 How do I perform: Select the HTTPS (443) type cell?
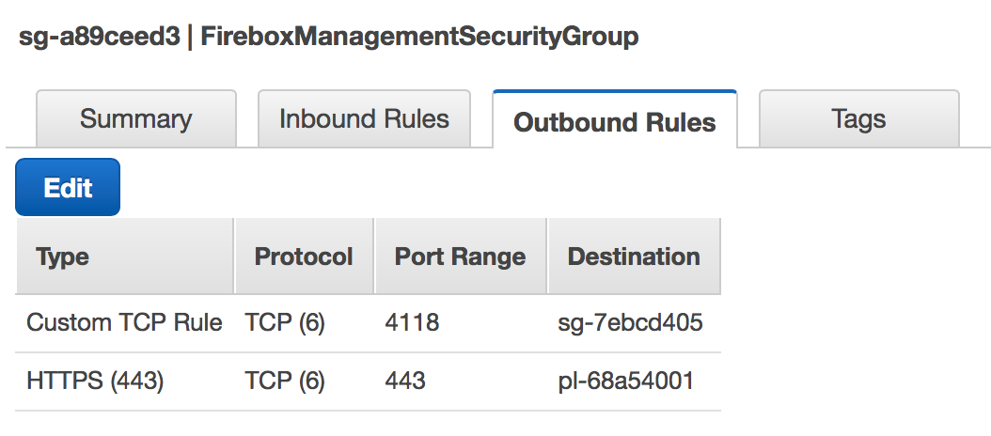(x=95, y=381)
